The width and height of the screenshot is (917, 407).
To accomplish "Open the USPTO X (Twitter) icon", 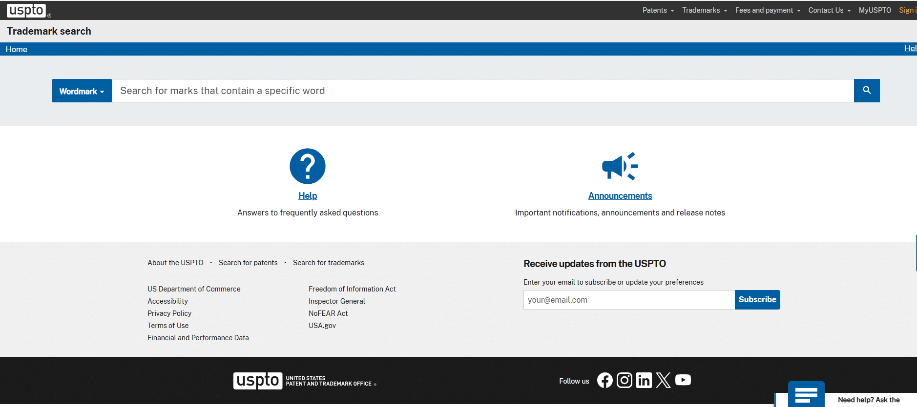I will tap(664, 380).
